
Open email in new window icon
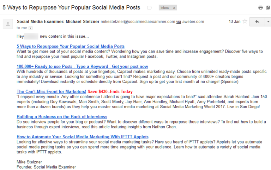click(267, 7)
